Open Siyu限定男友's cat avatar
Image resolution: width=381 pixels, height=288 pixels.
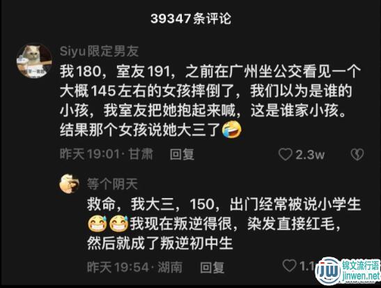tap(34, 61)
